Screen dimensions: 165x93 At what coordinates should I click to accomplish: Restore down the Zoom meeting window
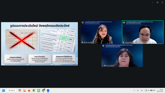click(158, 2)
